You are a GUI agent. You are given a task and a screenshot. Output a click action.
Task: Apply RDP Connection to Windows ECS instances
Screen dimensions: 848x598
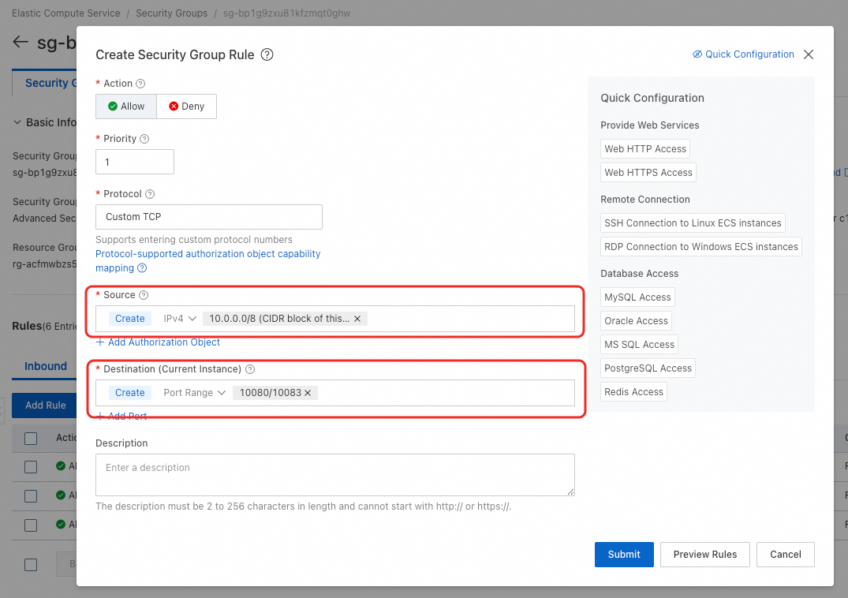coord(701,247)
